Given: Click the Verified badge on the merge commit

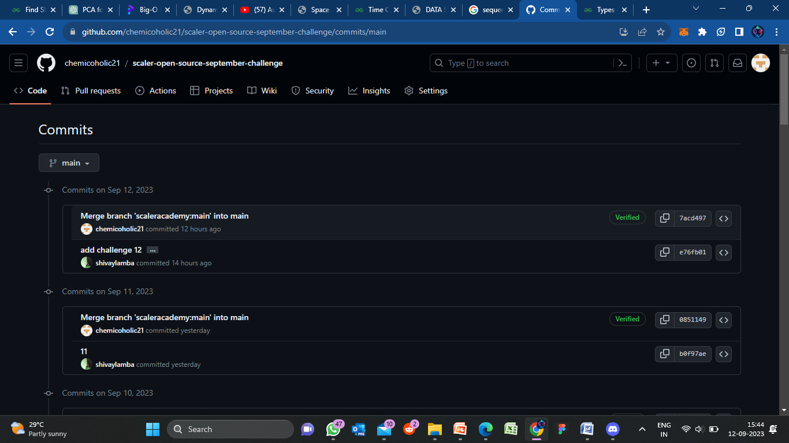Looking at the screenshot, I should pos(627,217).
